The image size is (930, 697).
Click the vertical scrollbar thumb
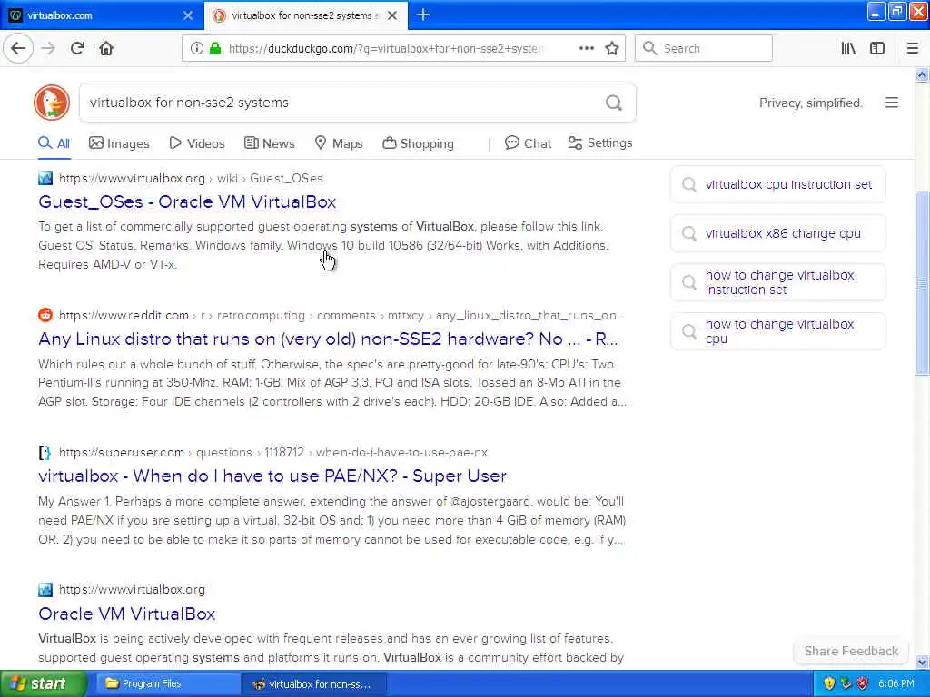tap(922, 283)
